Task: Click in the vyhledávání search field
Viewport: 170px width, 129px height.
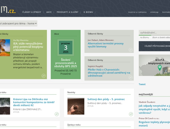Action: (154, 33)
